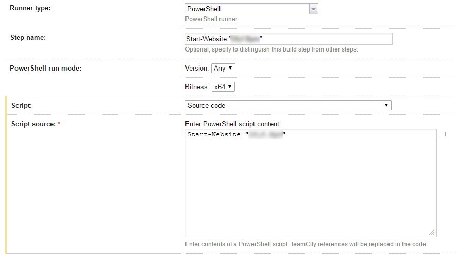Screen dimensions: 457x256
Task: Click the 'Step name:' label
Action: tap(28, 37)
